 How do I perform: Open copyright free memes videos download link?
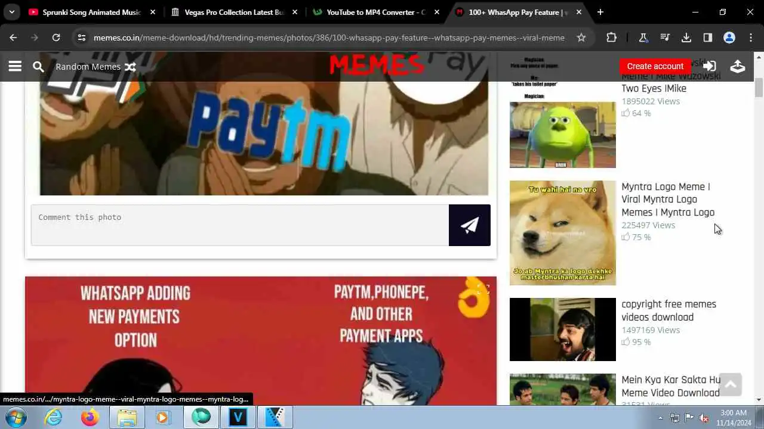668,310
